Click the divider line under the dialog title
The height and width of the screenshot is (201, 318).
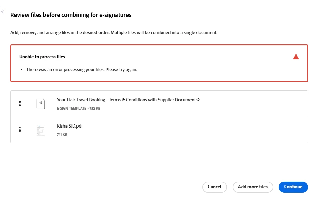159,23
